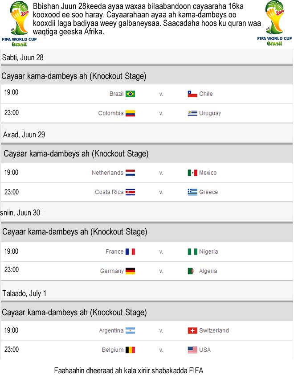Screen dimensions: 294x379
Task: Click the Sabti, Juun 28 date header
Action: [x=23, y=58]
